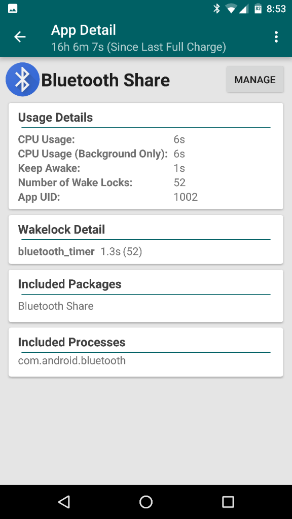Select the bluetooth_timer wakelock entry
The image size is (292, 519).
pyautogui.click(x=80, y=251)
